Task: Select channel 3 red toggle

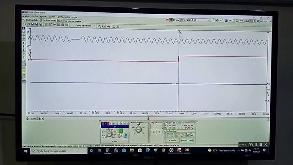Action: [x=108, y=124]
